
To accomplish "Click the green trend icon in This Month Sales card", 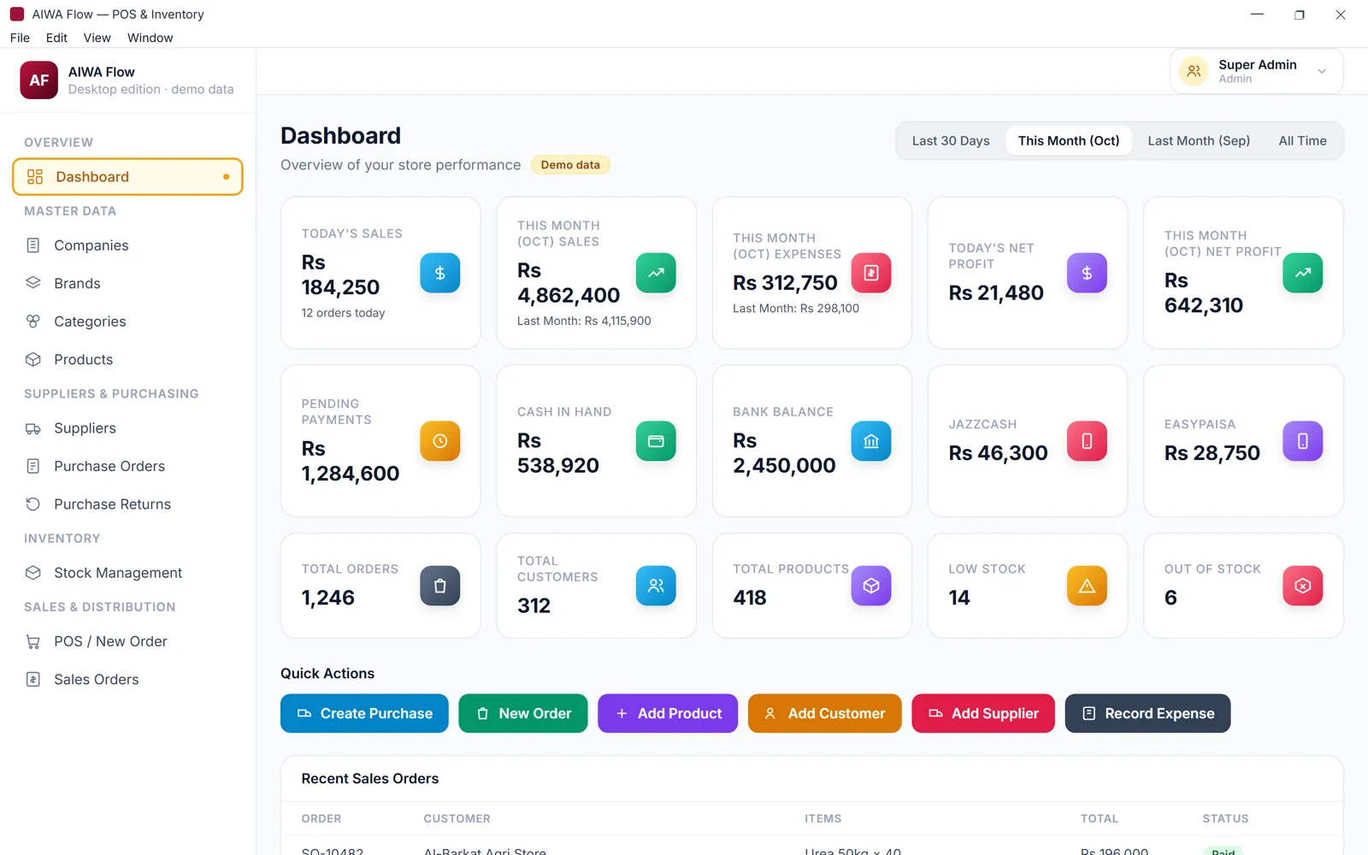I will pos(656,273).
